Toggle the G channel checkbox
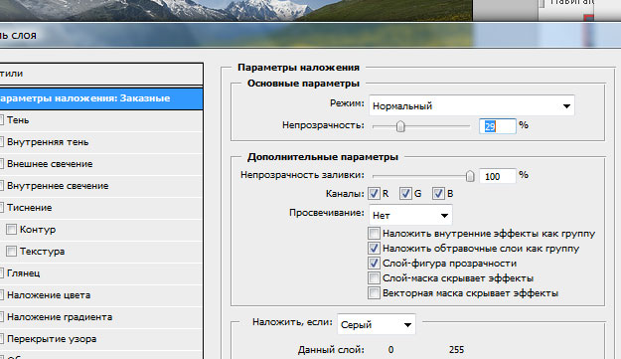621x359 pixels. [x=405, y=194]
